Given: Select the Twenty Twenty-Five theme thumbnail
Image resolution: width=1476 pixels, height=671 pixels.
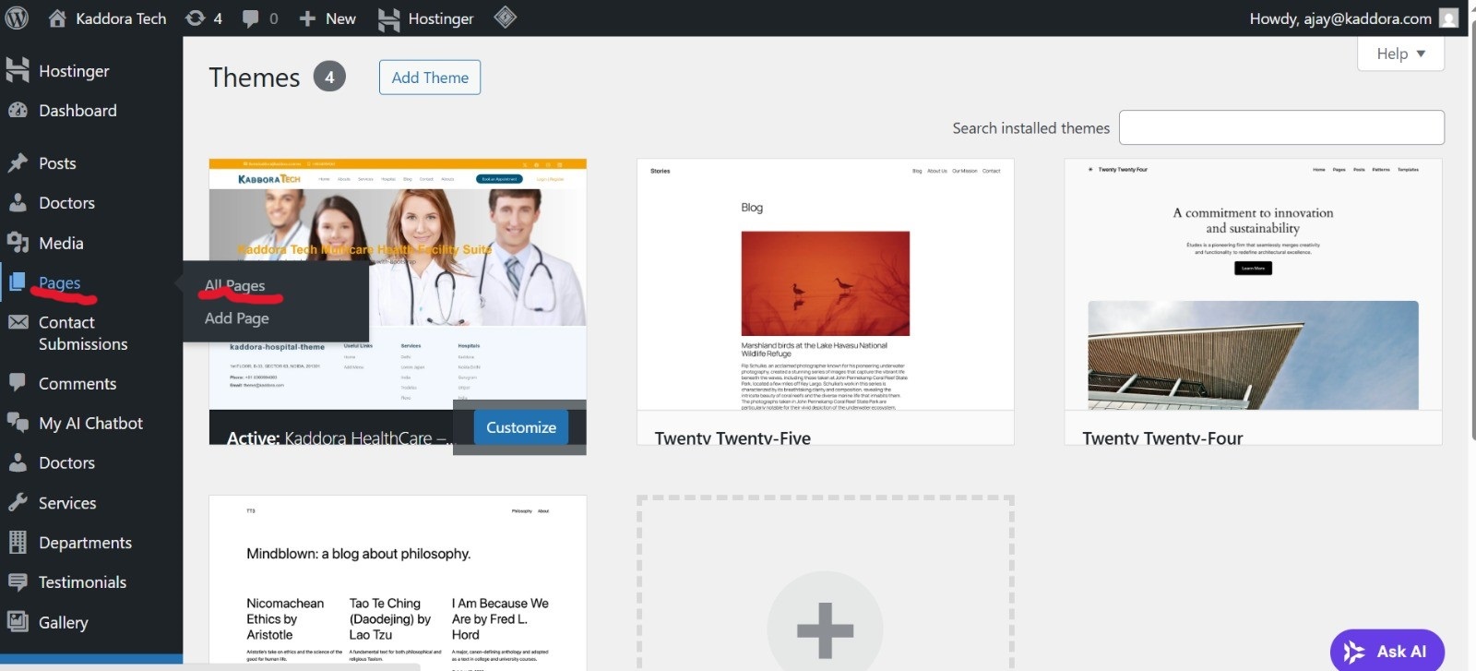Looking at the screenshot, I should click(x=825, y=286).
